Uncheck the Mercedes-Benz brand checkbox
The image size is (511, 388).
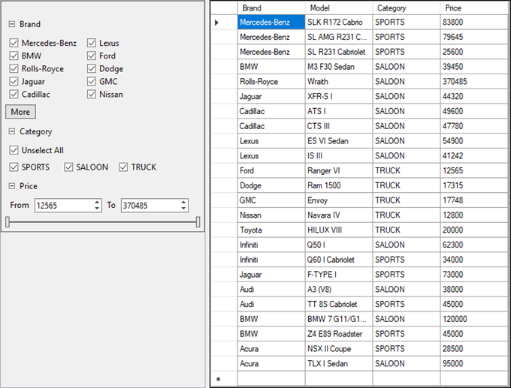click(14, 43)
